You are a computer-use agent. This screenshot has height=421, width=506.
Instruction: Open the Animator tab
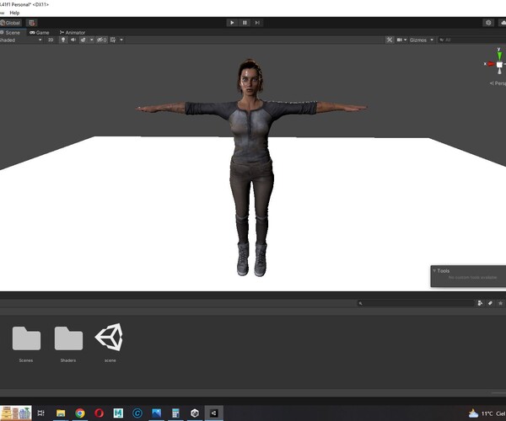pos(73,33)
